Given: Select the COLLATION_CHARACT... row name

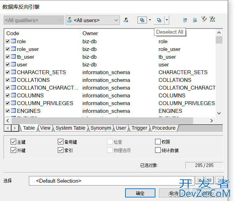Looking at the screenshot, I should point(48,87).
